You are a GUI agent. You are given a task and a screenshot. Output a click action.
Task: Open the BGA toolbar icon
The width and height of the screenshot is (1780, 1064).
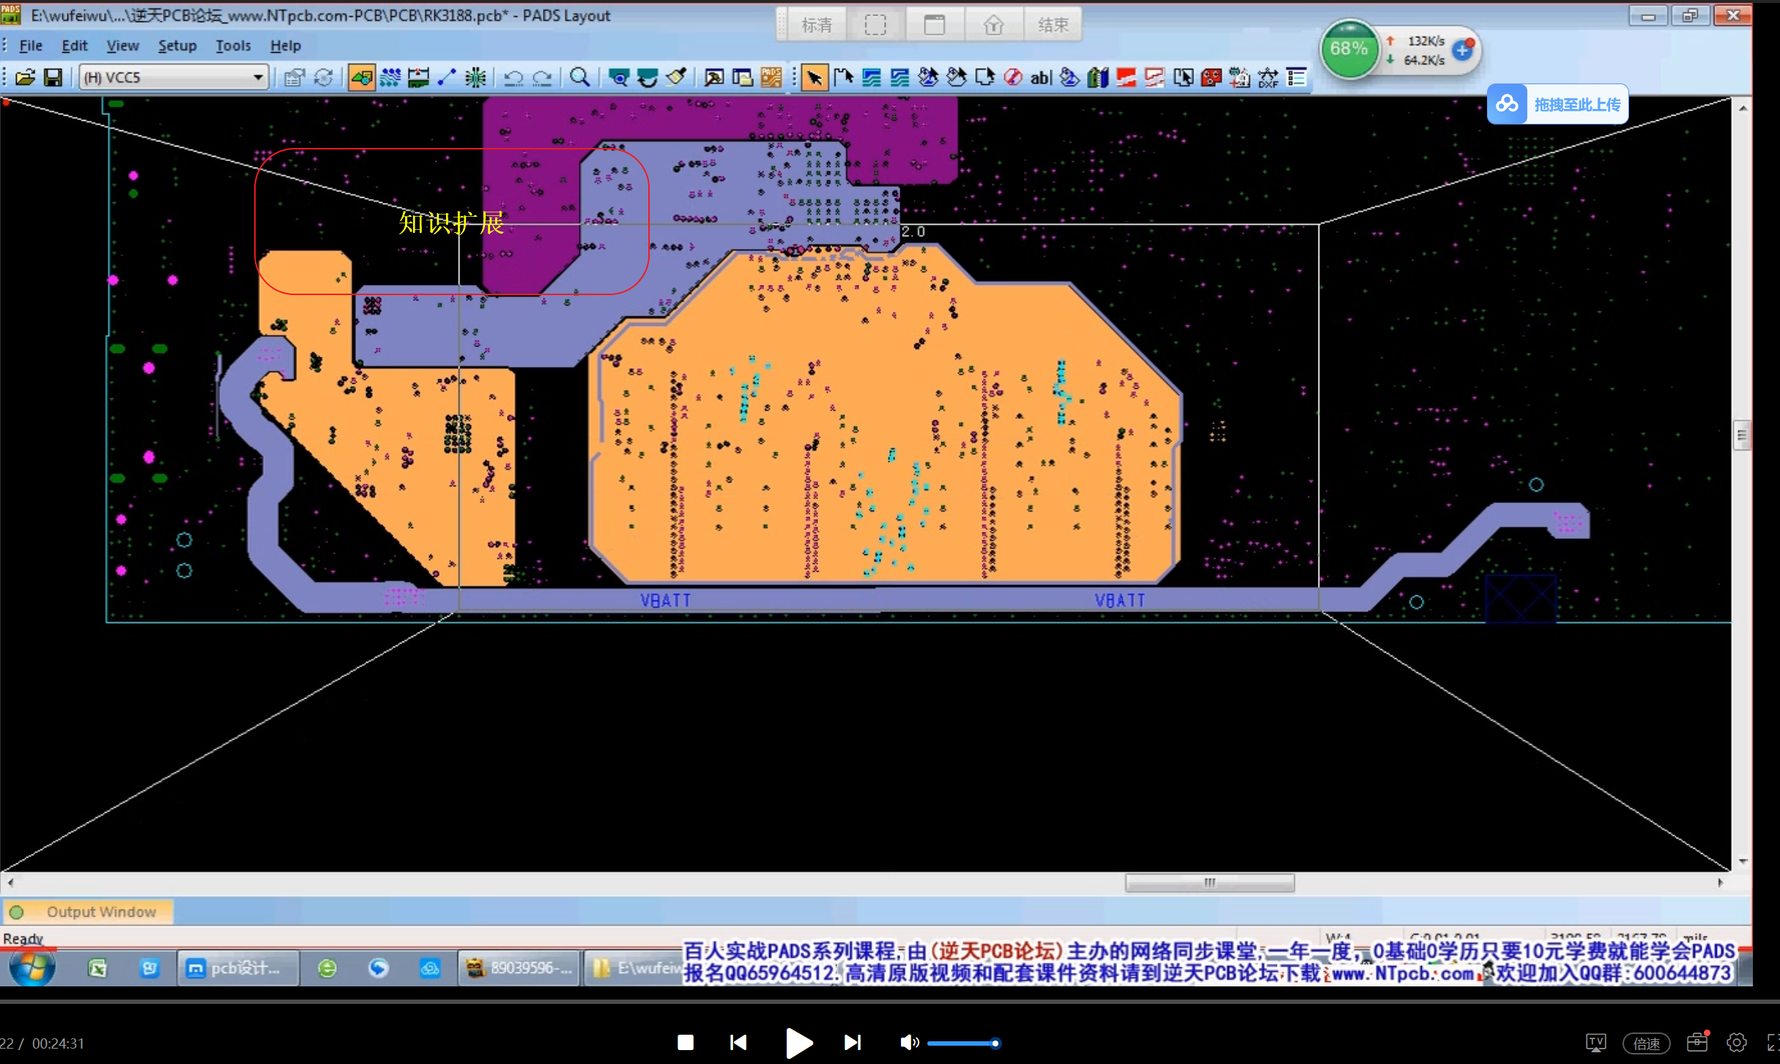click(x=475, y=77)
